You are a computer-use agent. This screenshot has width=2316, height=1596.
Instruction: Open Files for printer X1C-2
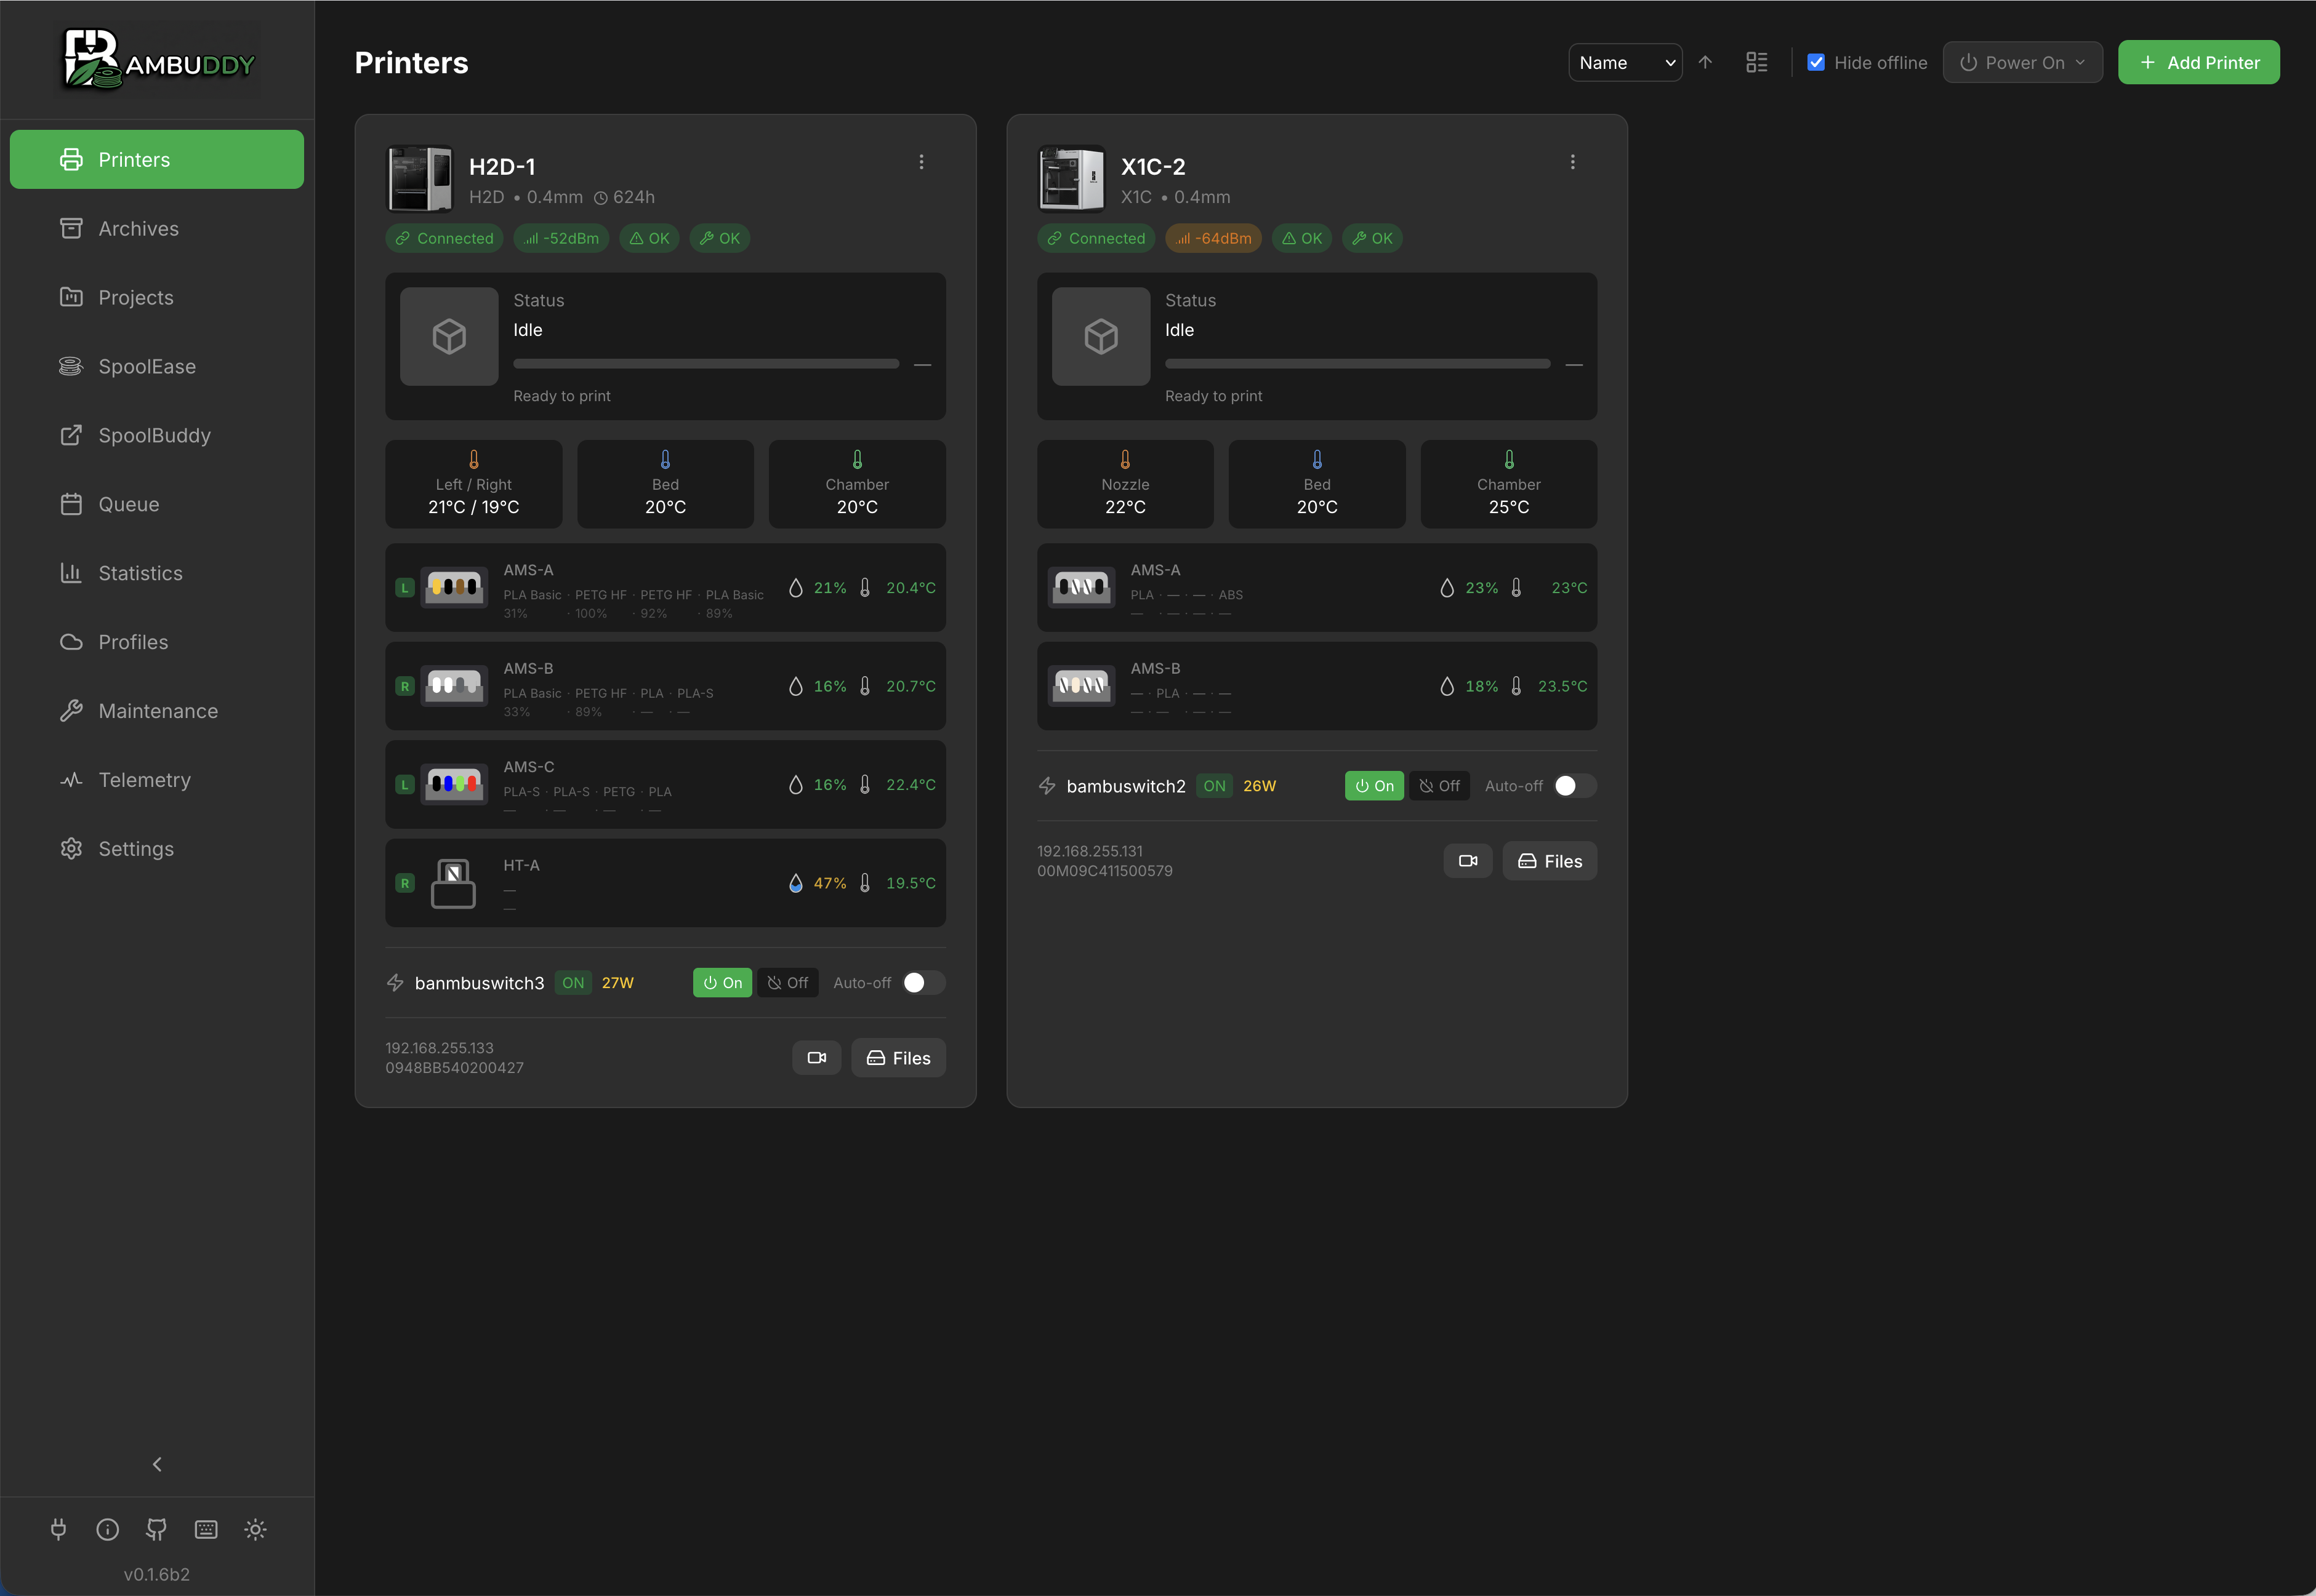click(x=1549, y=860)
